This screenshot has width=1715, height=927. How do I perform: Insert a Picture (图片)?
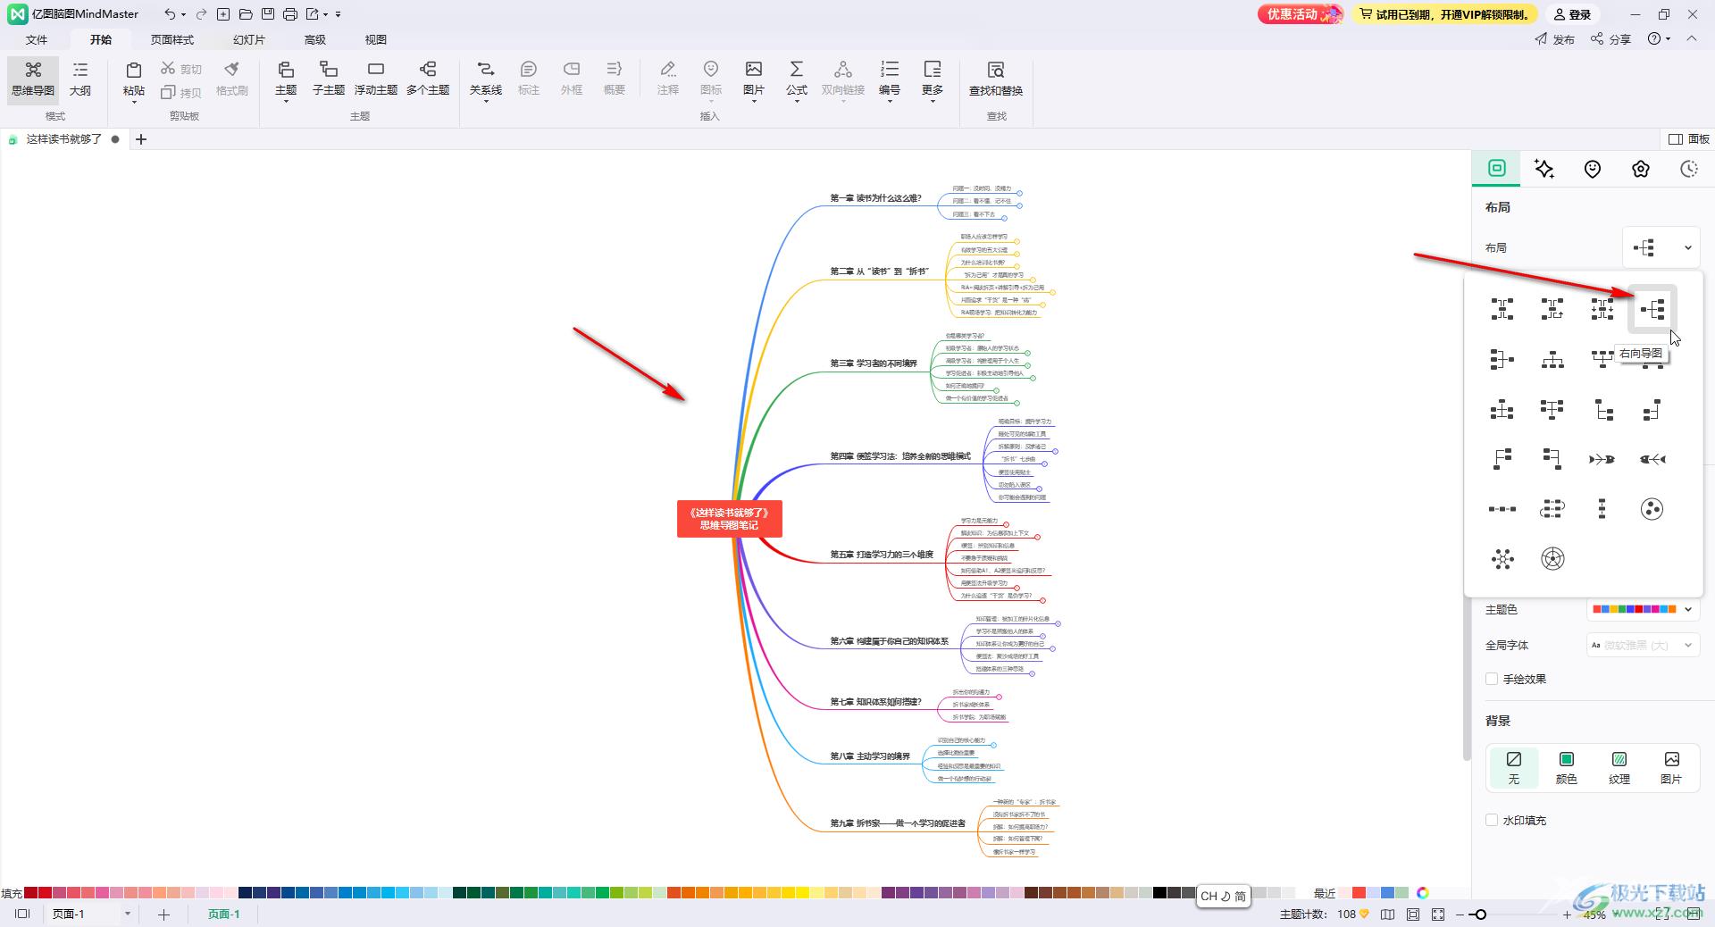754,79
